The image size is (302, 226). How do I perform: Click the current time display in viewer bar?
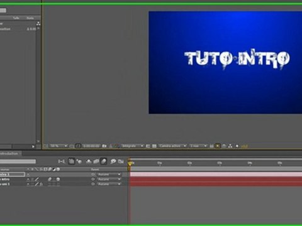coord(91,146)
